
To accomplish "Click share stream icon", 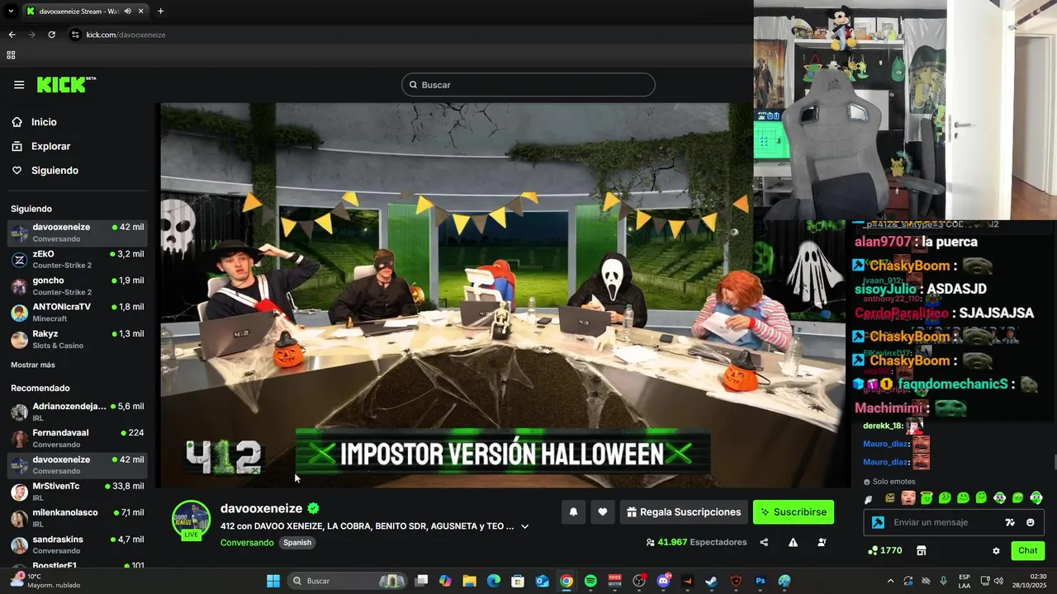I will tap(764, 543).
